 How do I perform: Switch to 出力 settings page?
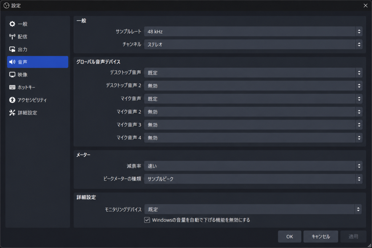click(38, 49)
